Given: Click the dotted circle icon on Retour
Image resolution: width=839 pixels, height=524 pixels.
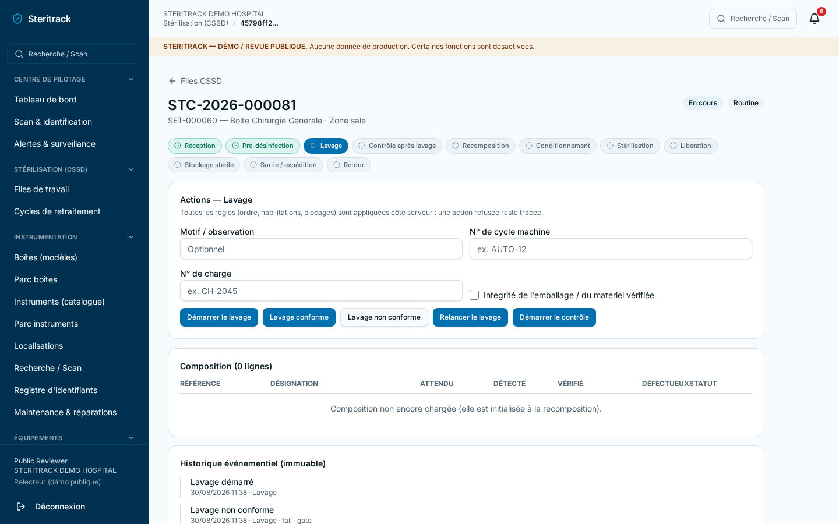Looking at the screenshot, I should pyautogui.click(x=337, y=165).
